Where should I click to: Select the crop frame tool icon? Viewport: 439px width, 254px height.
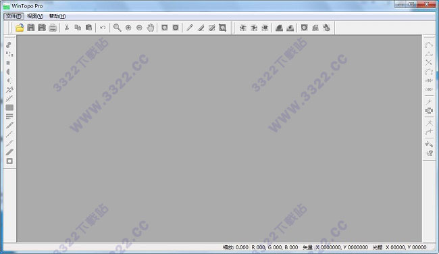pyautogui.click(x=223, y=28)
